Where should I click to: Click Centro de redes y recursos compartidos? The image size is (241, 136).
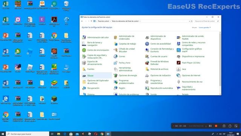point(194,44)
